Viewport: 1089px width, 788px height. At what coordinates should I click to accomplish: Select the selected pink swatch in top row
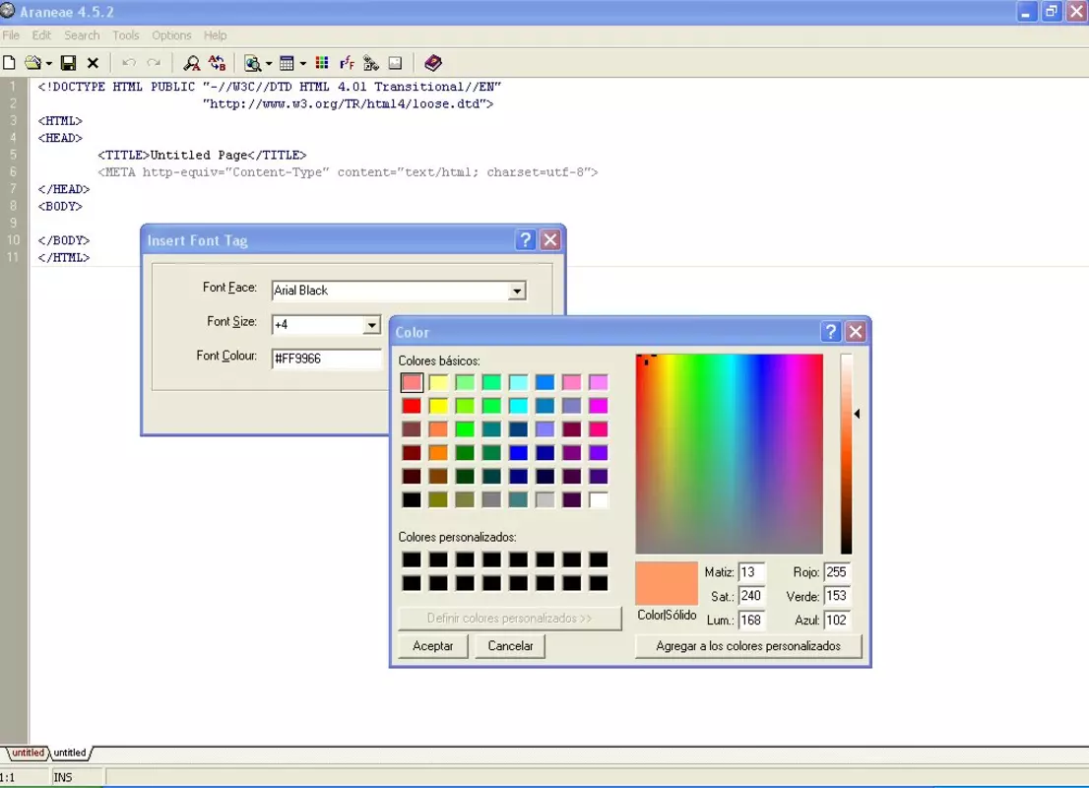click(412, 382)
